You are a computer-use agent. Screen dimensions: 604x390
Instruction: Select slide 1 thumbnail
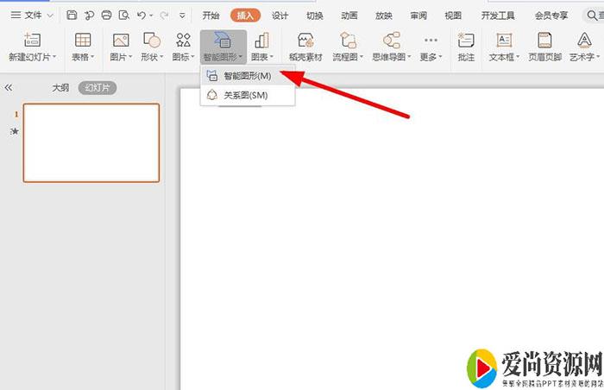(91, 142)
